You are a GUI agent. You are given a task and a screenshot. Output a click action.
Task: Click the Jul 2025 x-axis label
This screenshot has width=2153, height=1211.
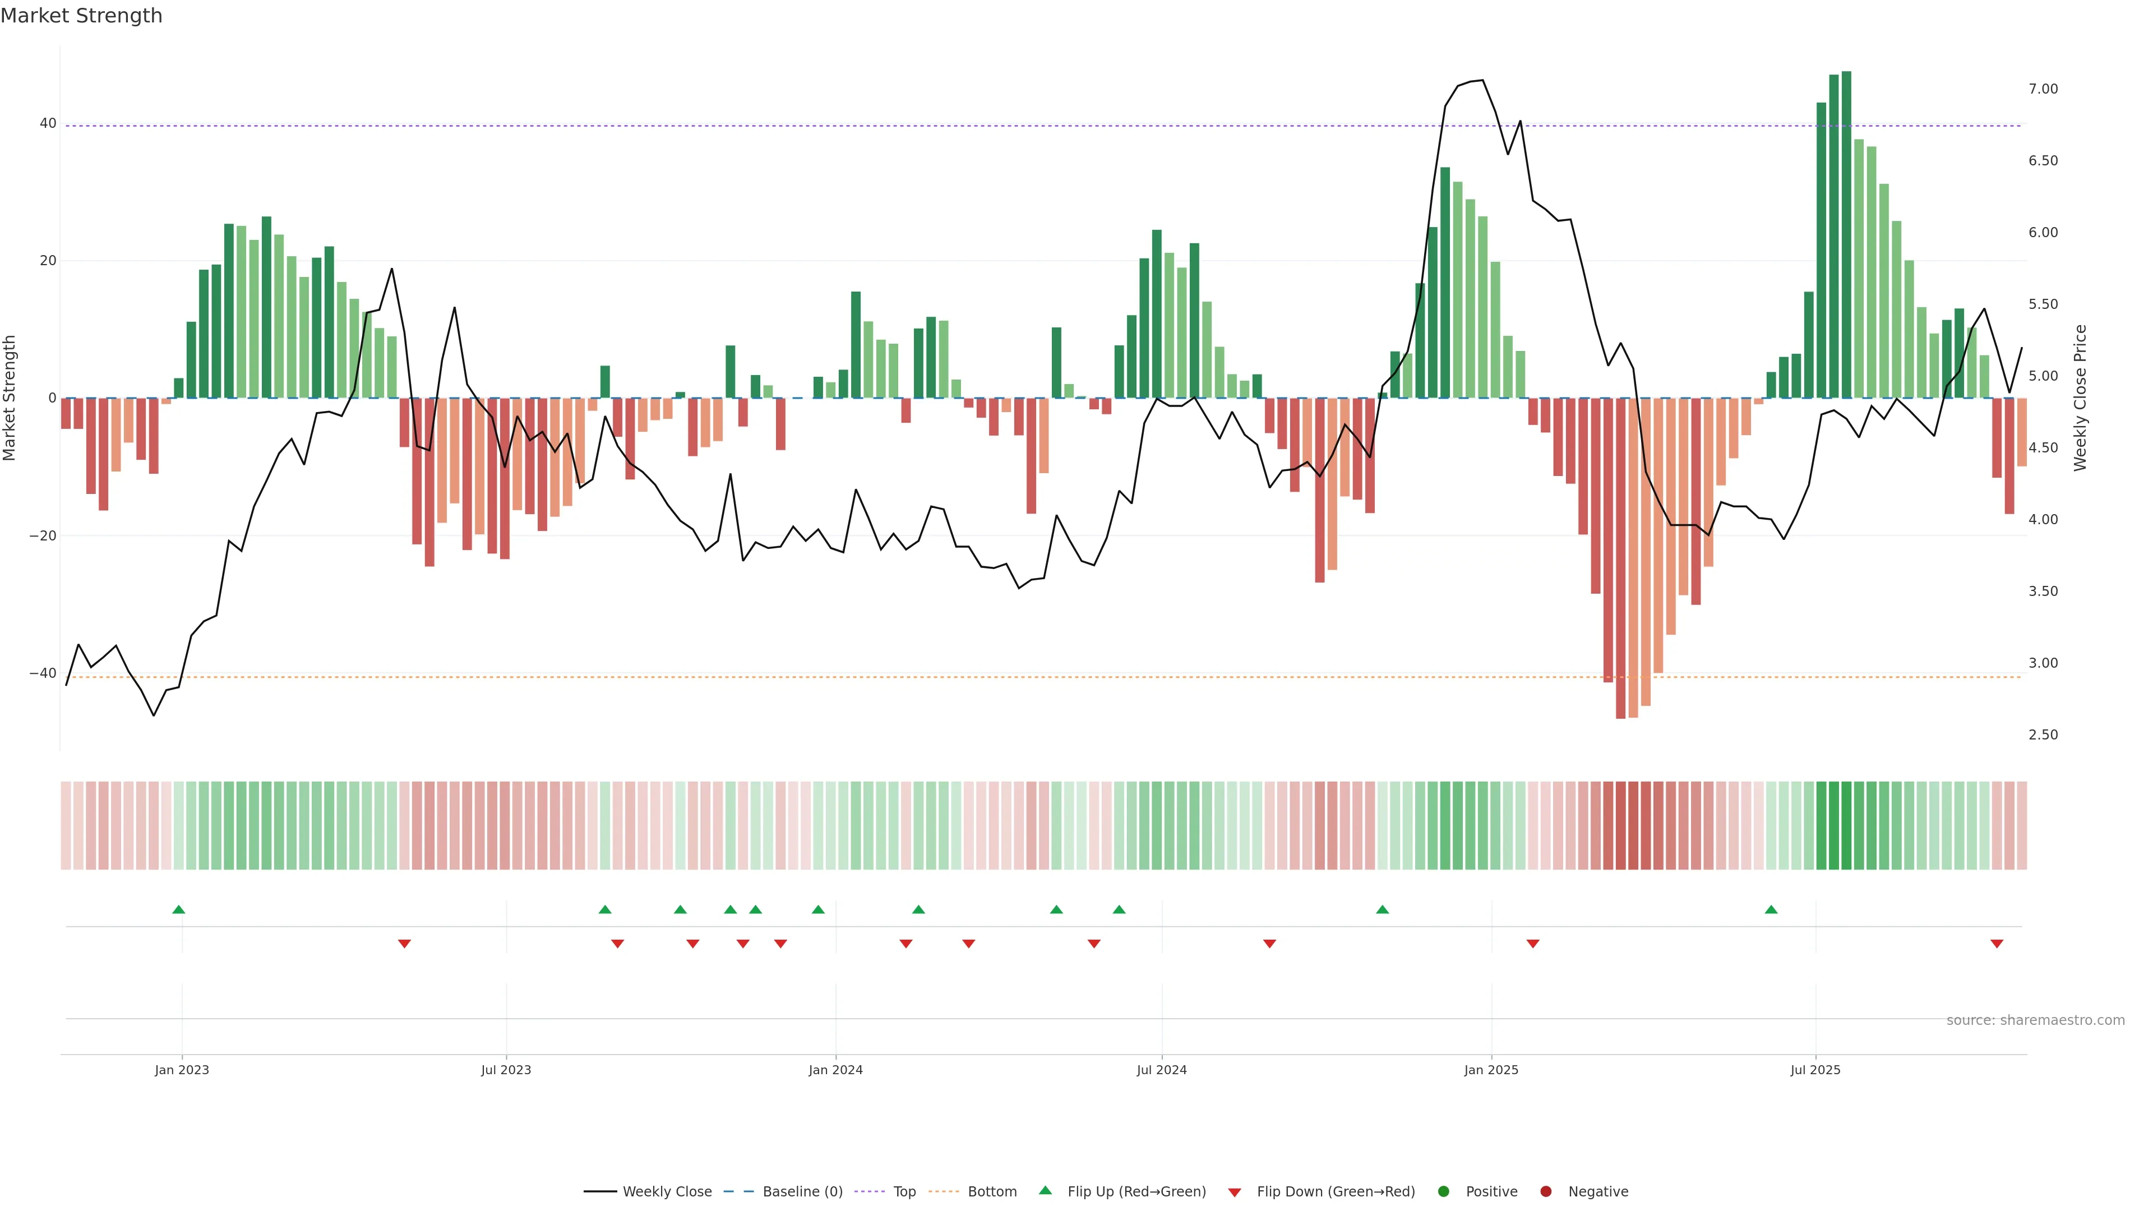[1815, 1070]
